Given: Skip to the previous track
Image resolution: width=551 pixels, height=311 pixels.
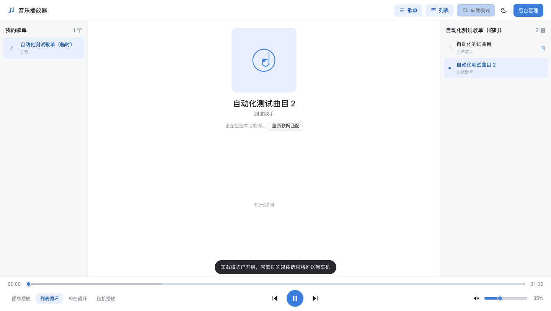Looking at the screenshot, I should pos(275,298).
